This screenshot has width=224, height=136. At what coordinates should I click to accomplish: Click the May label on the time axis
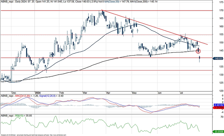point(134,93)
